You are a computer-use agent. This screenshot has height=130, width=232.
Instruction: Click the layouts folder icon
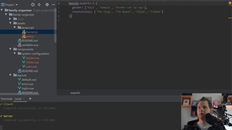pyautogui.click(x=15, y=75)
